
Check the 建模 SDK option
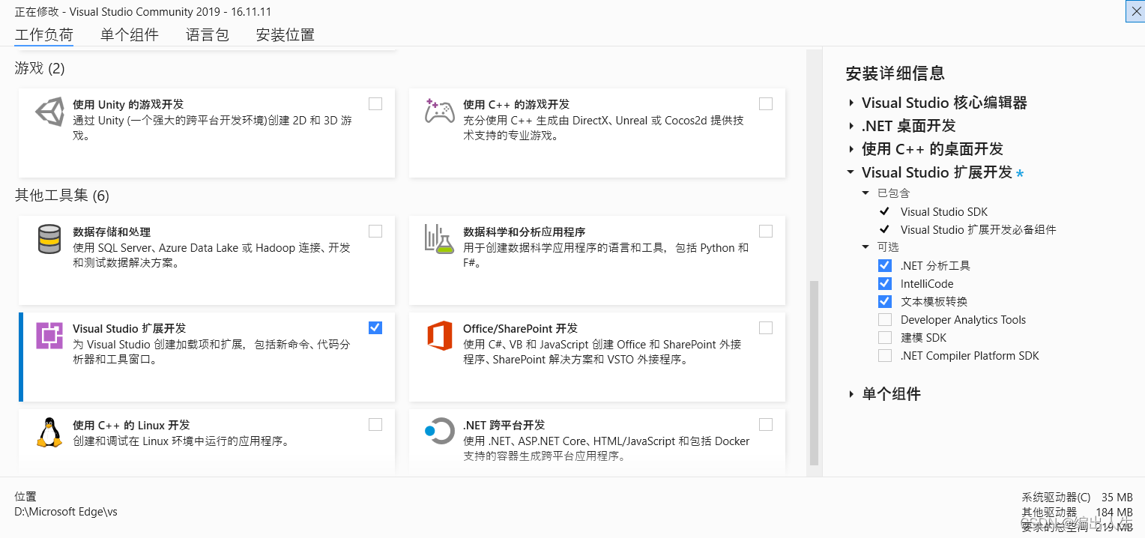885,337
